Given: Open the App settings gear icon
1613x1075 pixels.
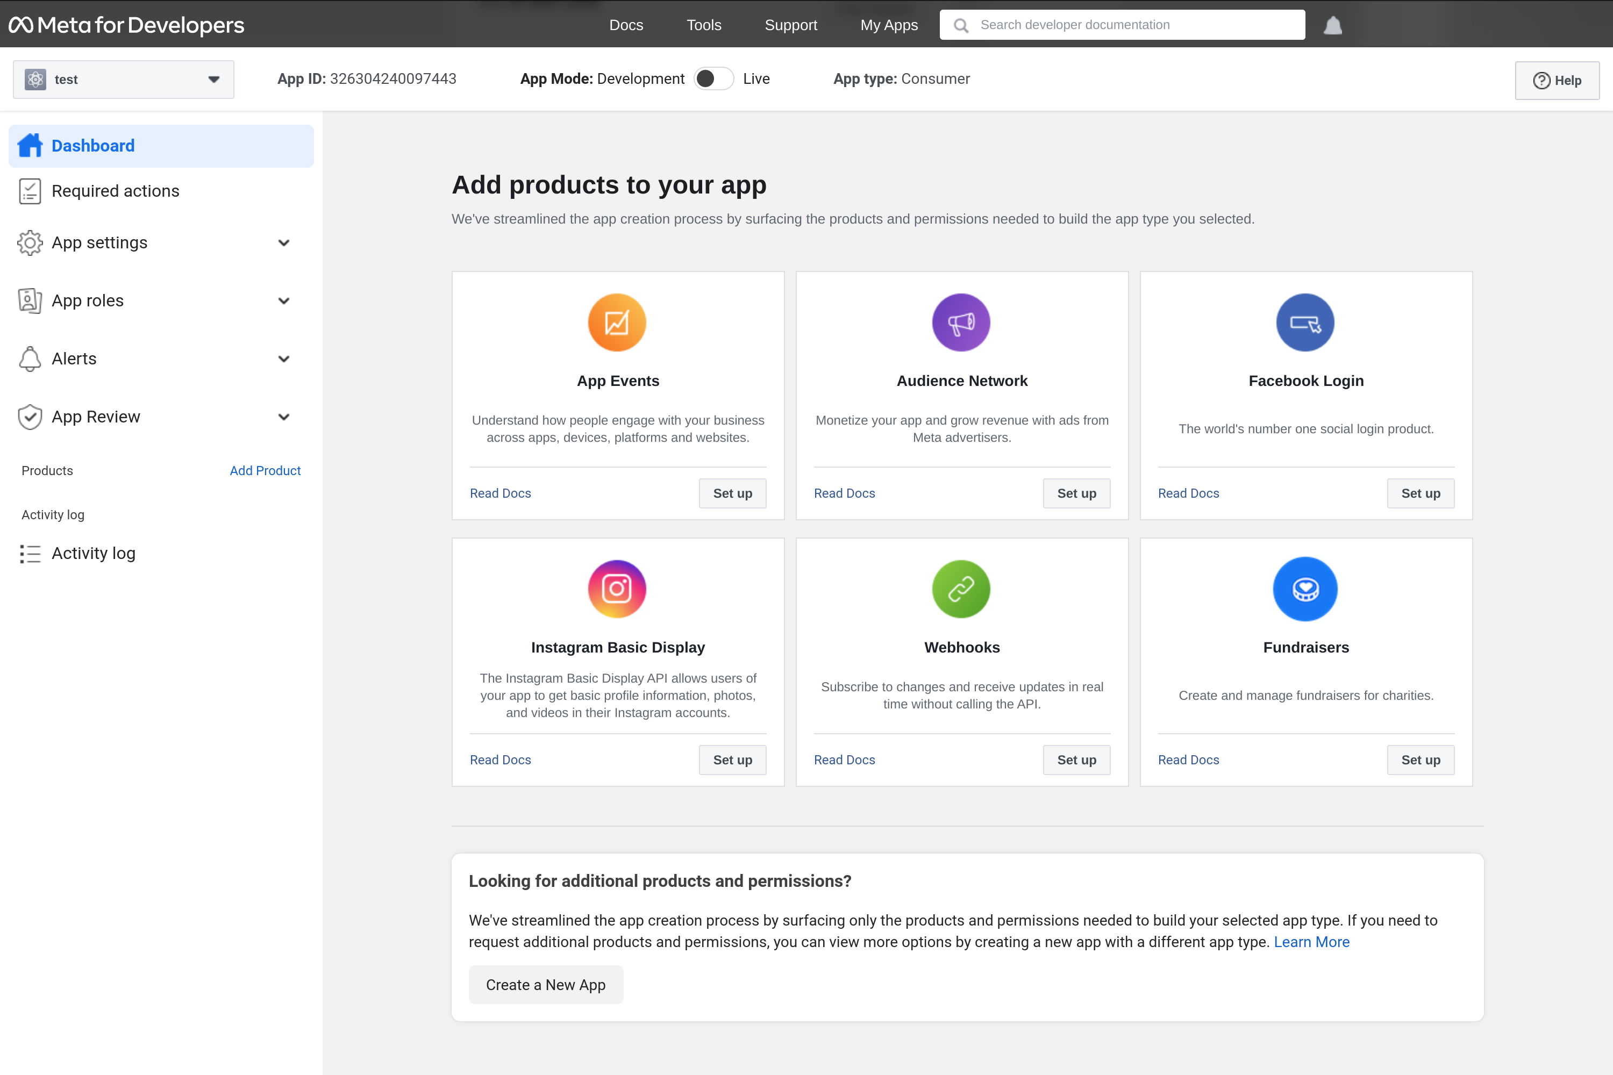Looking at the screenshot, I should click(x=30, y=242).
